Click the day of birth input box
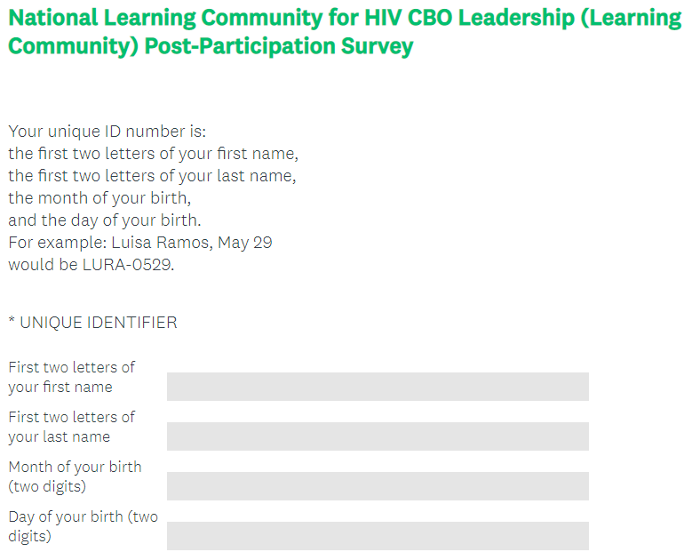The image size is (700, 560). pyautogui.click(x=378, y=536)
